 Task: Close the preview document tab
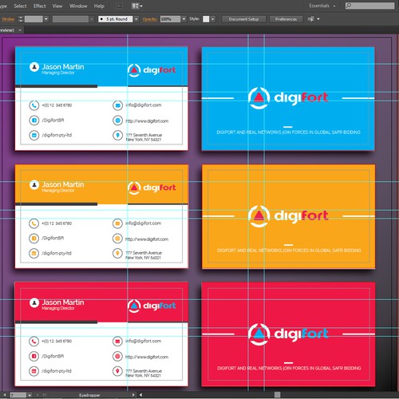pos(20,30)
